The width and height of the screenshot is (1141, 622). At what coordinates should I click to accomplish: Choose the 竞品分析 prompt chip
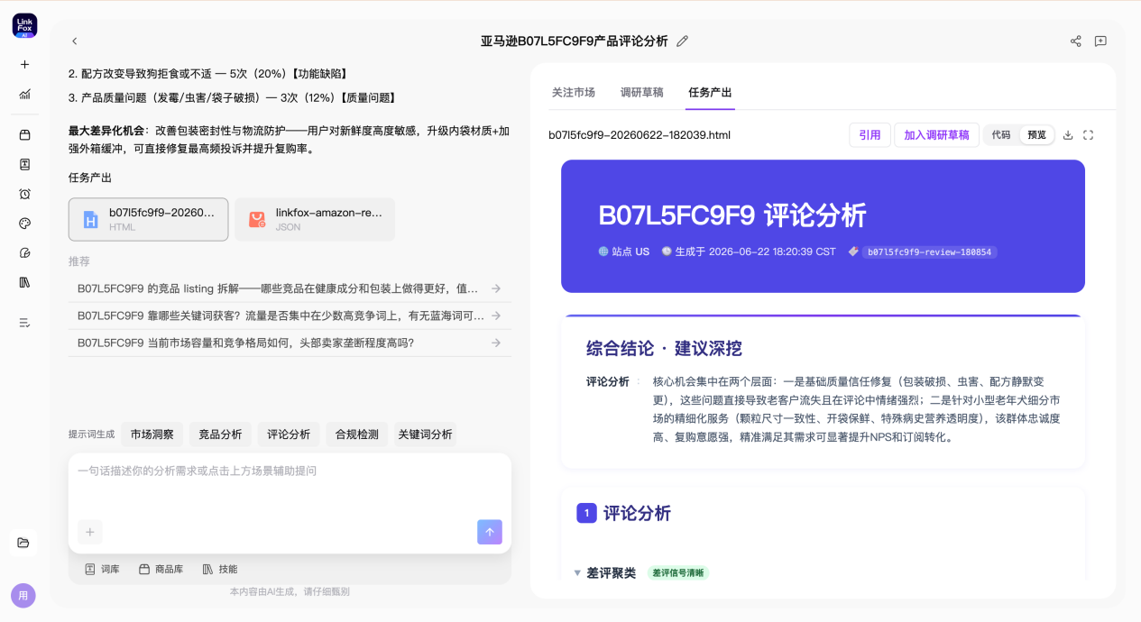click(x=221, y=434)
